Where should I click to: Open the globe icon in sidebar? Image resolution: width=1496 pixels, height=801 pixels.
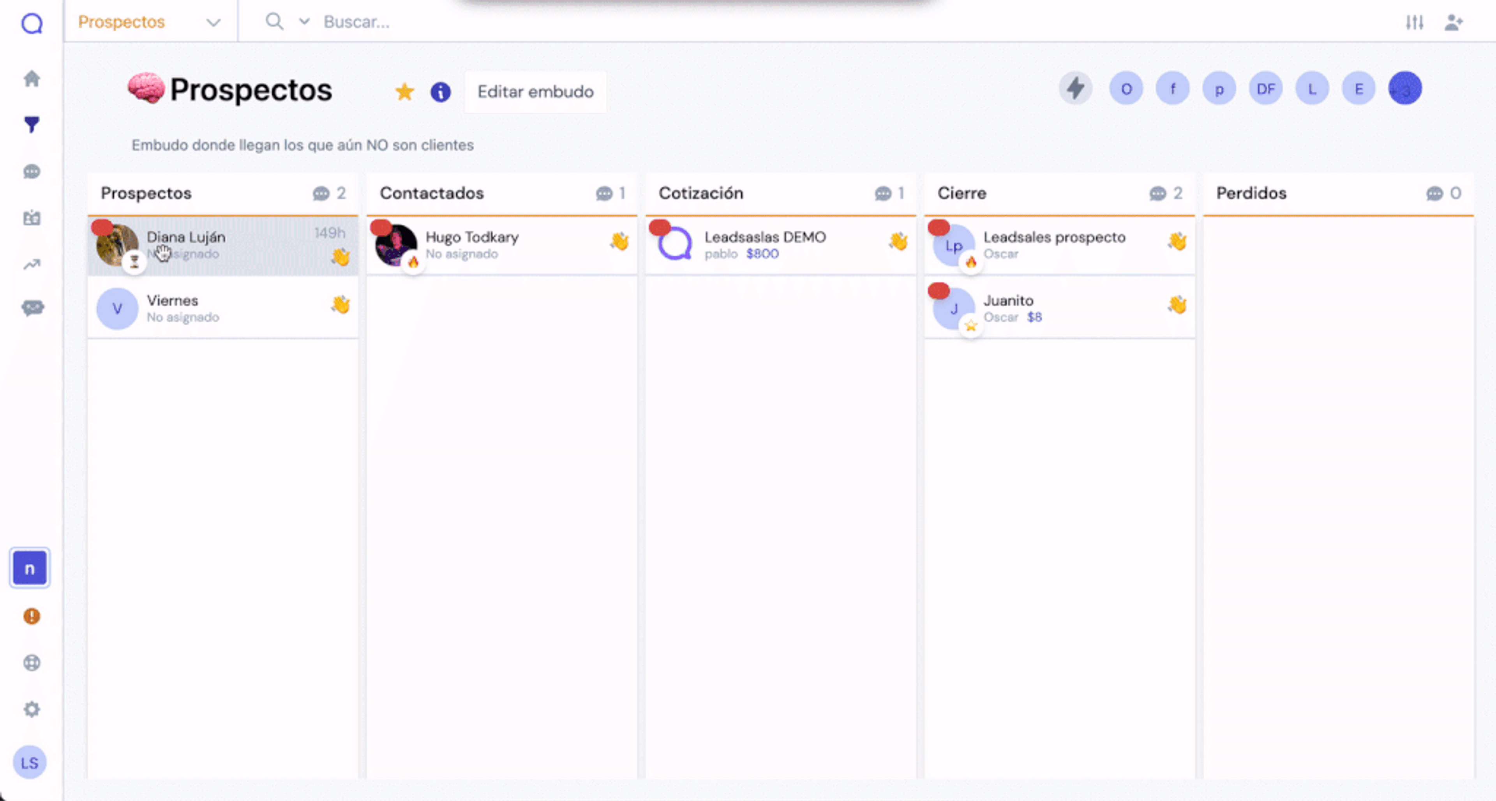[32, 663]
